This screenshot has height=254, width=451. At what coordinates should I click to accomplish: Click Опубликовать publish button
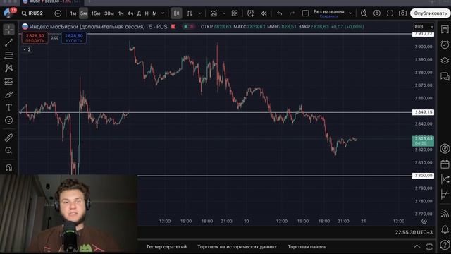[x=431, y=13]
